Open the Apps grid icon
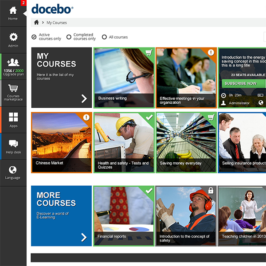266x266 pixels. 13,117
